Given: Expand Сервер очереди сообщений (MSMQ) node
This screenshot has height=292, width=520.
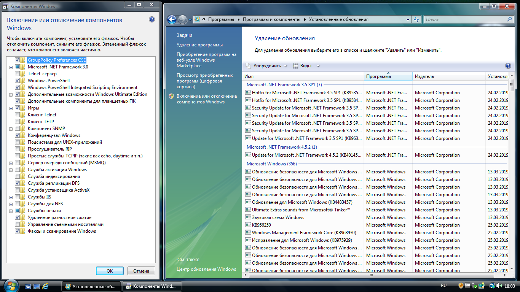Looking at the screenshot, I should point(11,163).
